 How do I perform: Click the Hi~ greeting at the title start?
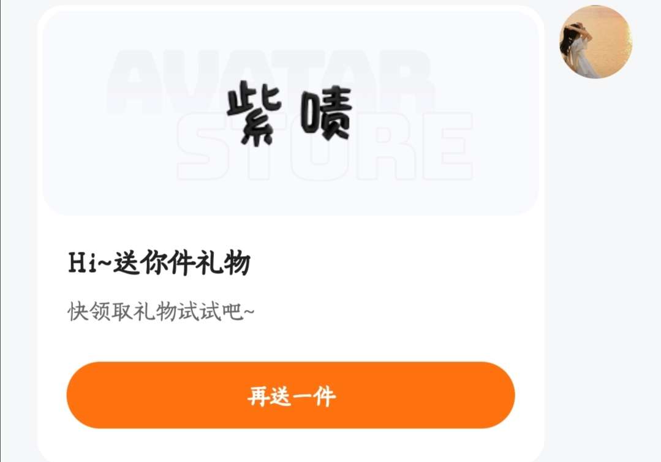tap(90, 263)
